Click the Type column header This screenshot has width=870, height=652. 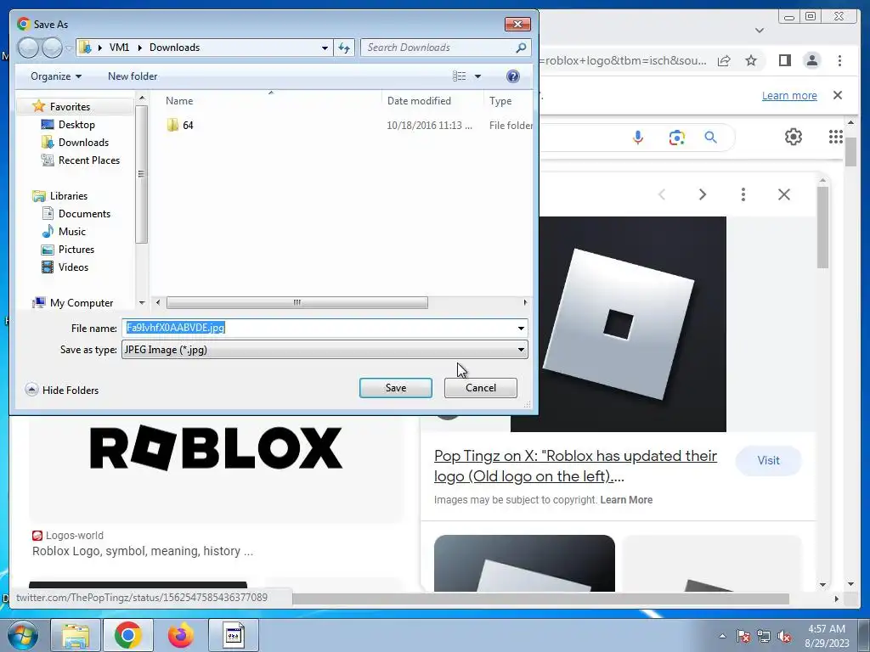pyautogui.click(x=500, y=101)
